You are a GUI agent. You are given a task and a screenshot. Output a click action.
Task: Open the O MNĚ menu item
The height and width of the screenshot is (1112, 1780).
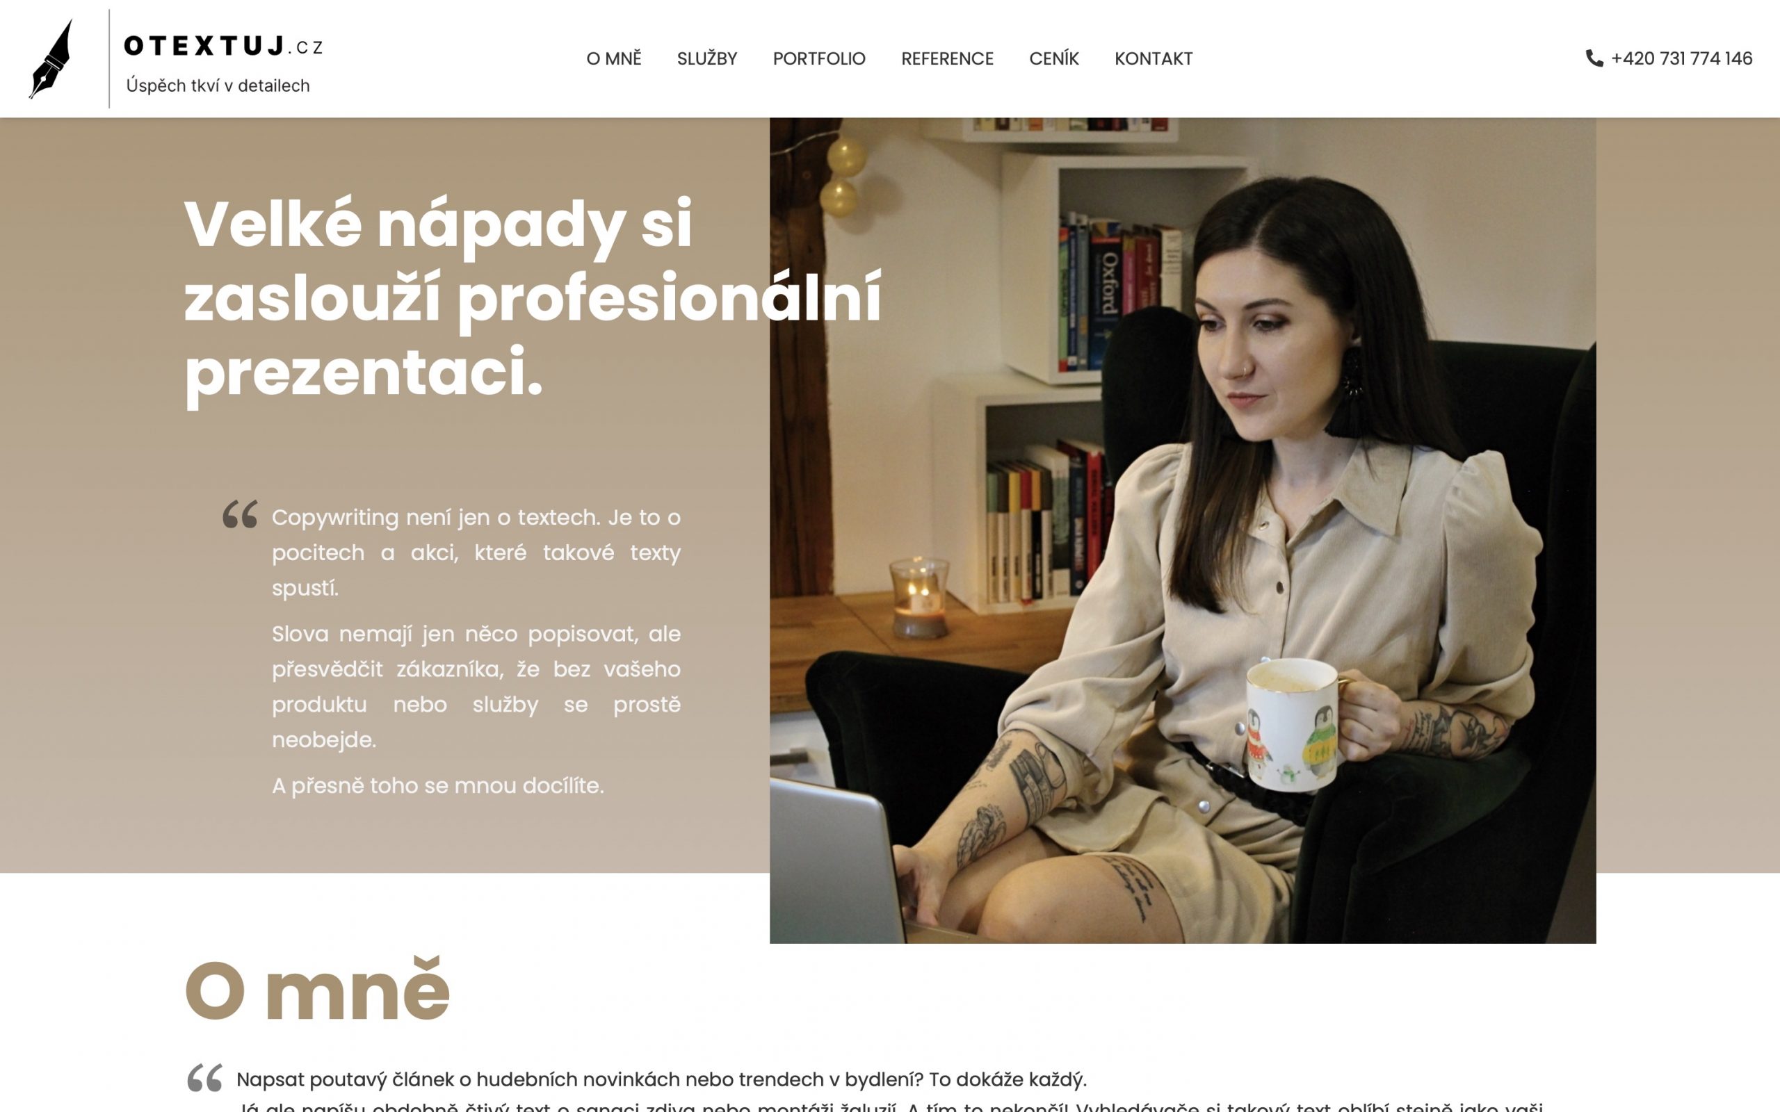click(x=613, y=59)
